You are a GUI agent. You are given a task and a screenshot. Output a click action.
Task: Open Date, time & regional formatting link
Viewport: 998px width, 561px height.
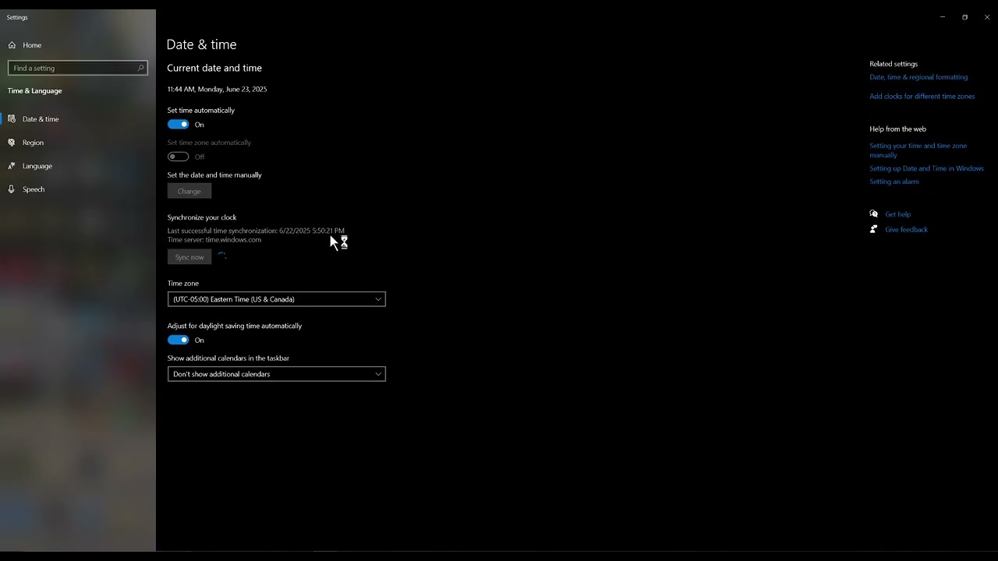click(x=918, y=77)
